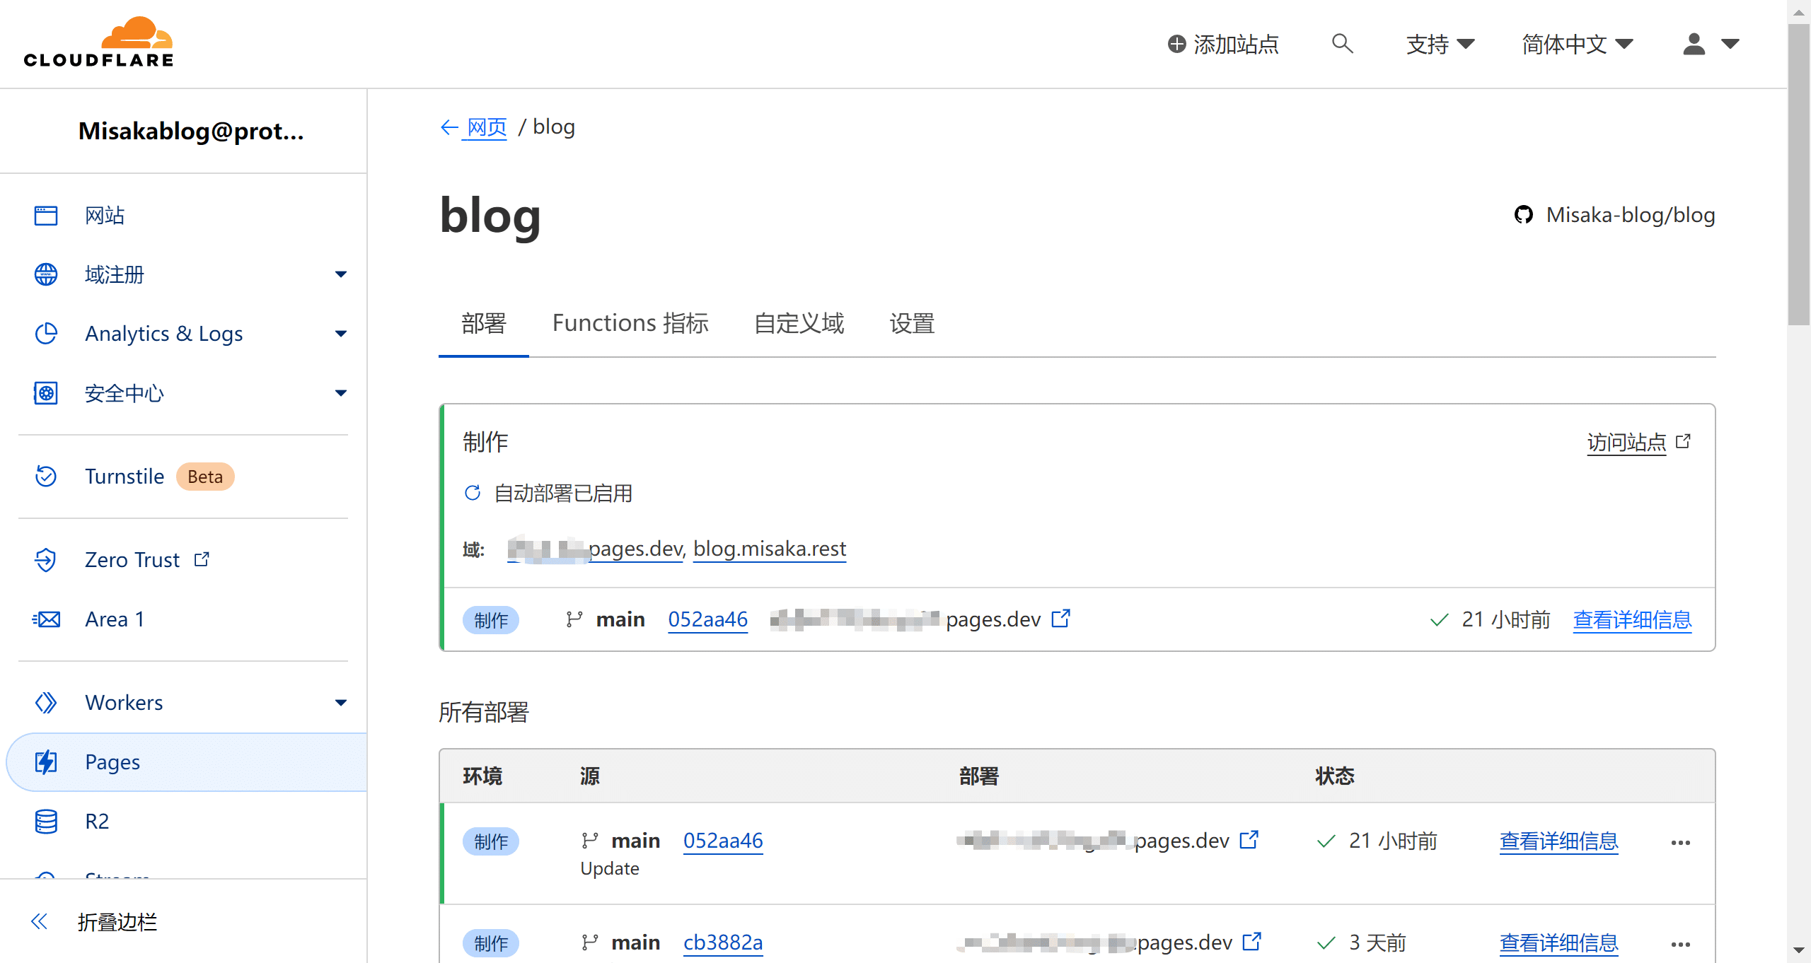Viewport: 1811px width, 963px height.
Task: Open the 支持 dropdown menu
Action: click(1440, 44)
